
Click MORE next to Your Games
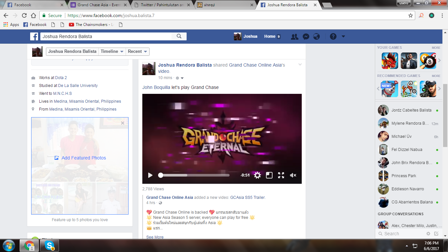click(436, 48)
